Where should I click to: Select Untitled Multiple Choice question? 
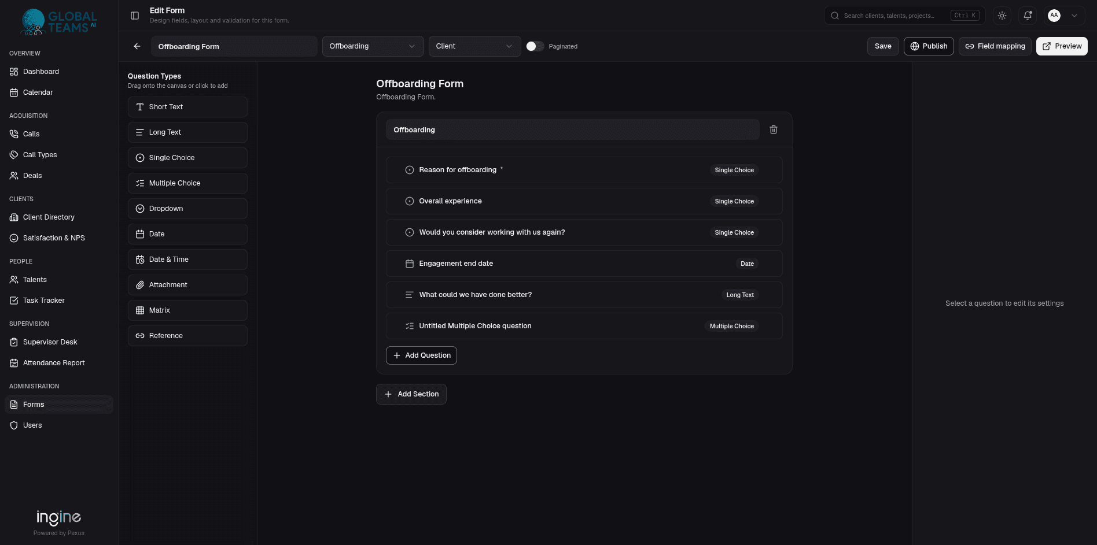[x=584, y=326]
